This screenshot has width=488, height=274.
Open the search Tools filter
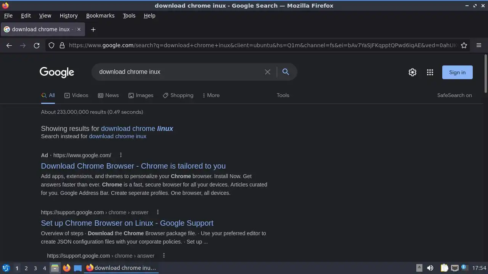[x=283, y=95]
